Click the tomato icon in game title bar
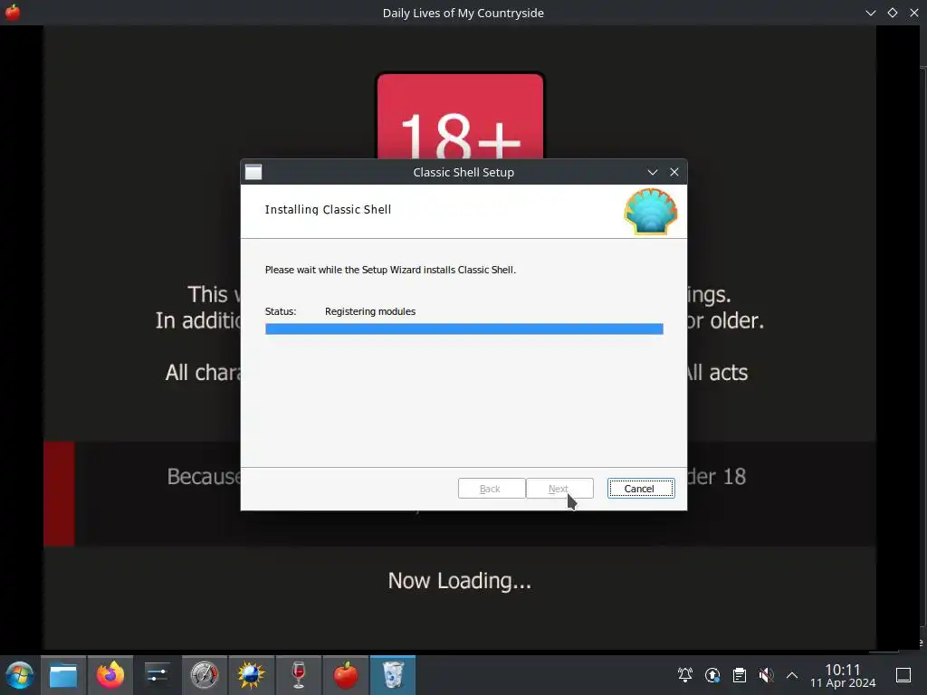Viewport: 927px width, 695px height. click(13, 13)
